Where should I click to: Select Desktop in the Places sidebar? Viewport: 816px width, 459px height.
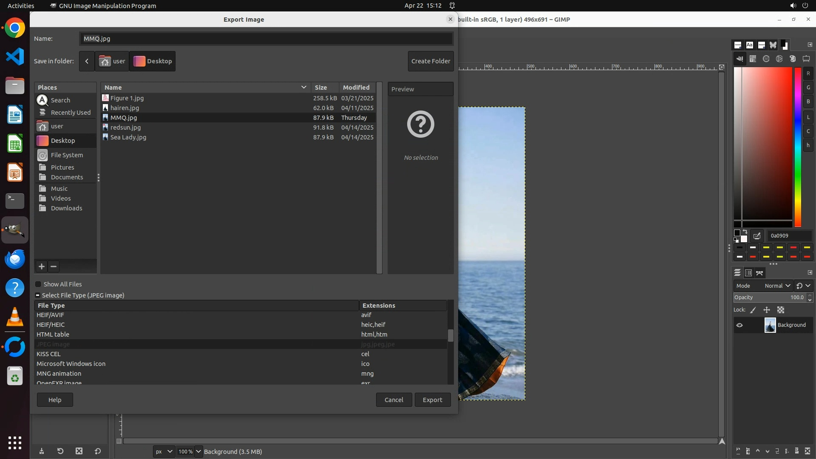62,141
